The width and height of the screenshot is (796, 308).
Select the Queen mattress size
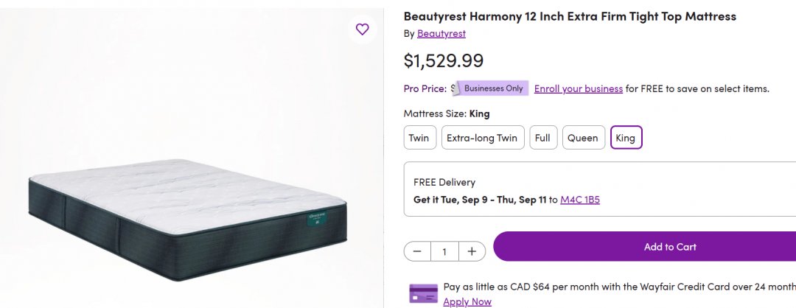[x=583, y=138]
